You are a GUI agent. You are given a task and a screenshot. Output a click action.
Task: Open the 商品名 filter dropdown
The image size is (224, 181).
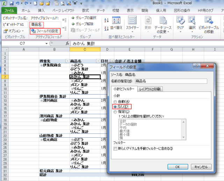[98, 61]
